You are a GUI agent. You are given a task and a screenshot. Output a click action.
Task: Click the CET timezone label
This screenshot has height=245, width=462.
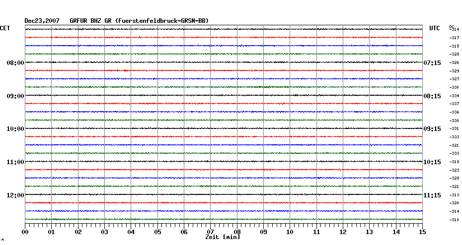[5, 28]
